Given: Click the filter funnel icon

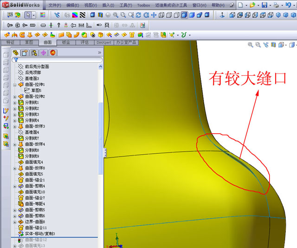Looking at the screenshot, I should tap(16, 60).
